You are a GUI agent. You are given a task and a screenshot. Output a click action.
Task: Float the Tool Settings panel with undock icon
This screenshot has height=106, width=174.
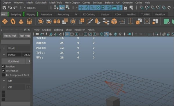[x=25, y=30]
